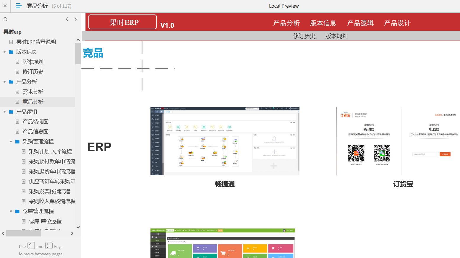Collapse the 产品分析 folder
Screen dimensions: 460x258
point(4,82)
